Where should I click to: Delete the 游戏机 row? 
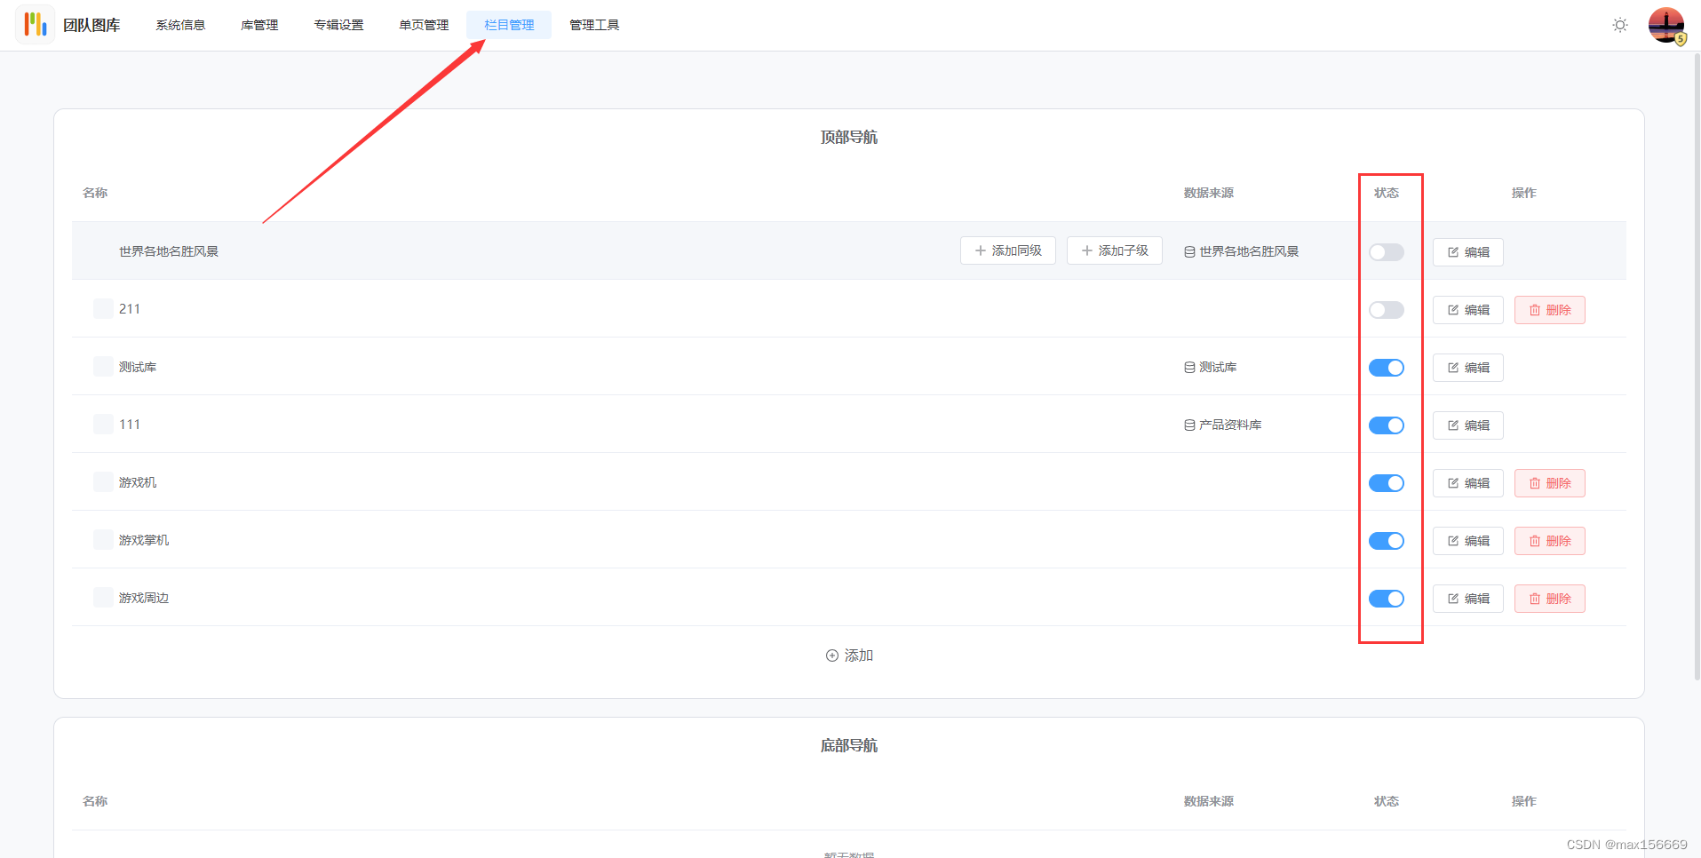coord(1549,483)
